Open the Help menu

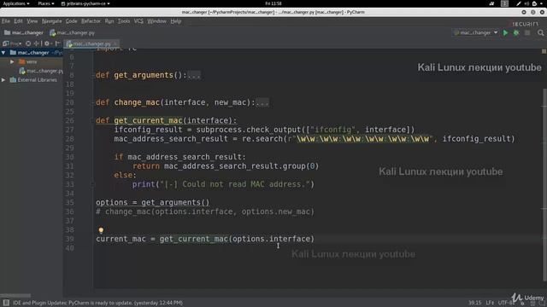pos(176,21)
